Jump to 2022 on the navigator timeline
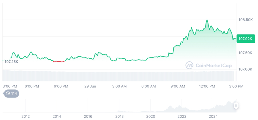The width and height of the screenshot is (258, 120). coord(182,116)
